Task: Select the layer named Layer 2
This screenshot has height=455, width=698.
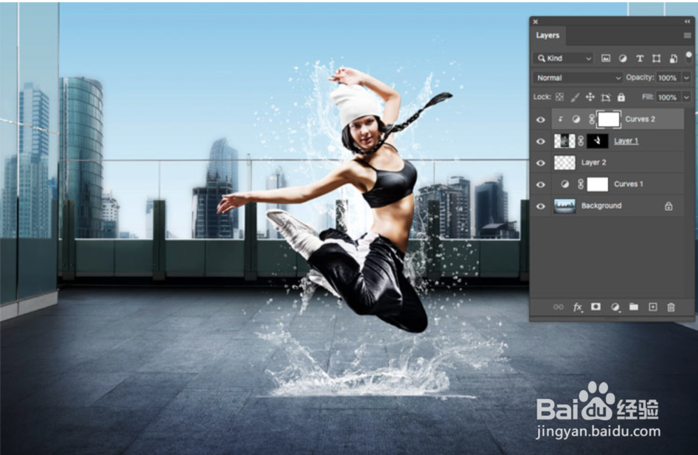Action: 594,162
